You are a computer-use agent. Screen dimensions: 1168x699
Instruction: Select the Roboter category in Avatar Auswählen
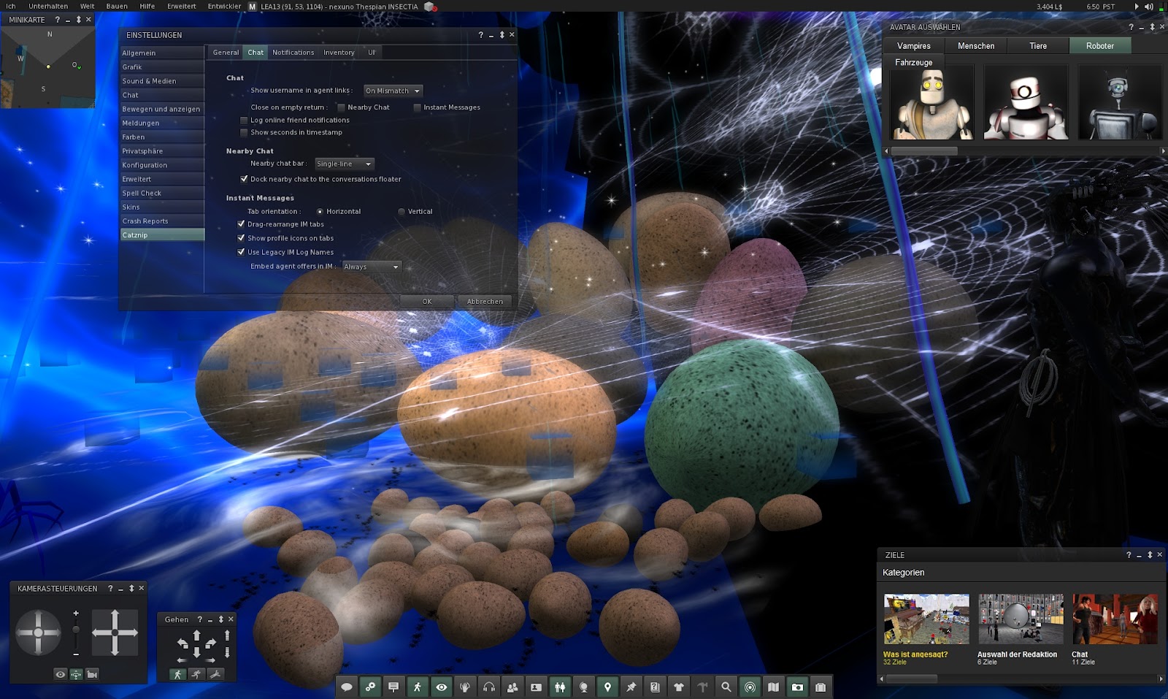[x=1099, y=45]
